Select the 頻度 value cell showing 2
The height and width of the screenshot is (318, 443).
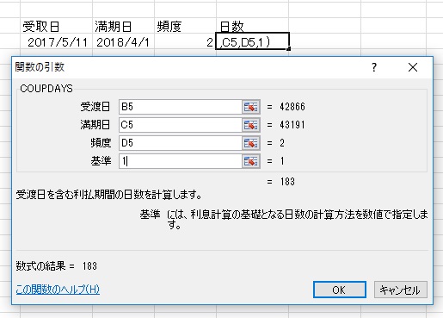[185, 42]
